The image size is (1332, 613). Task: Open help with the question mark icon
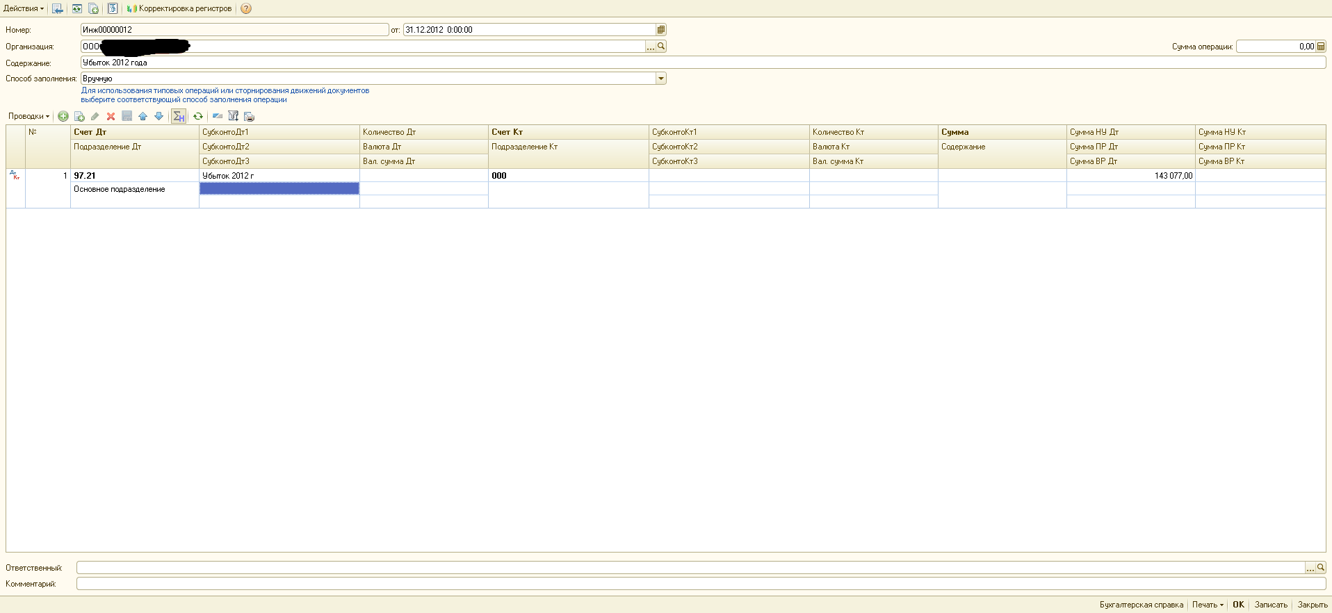[246, 8]
